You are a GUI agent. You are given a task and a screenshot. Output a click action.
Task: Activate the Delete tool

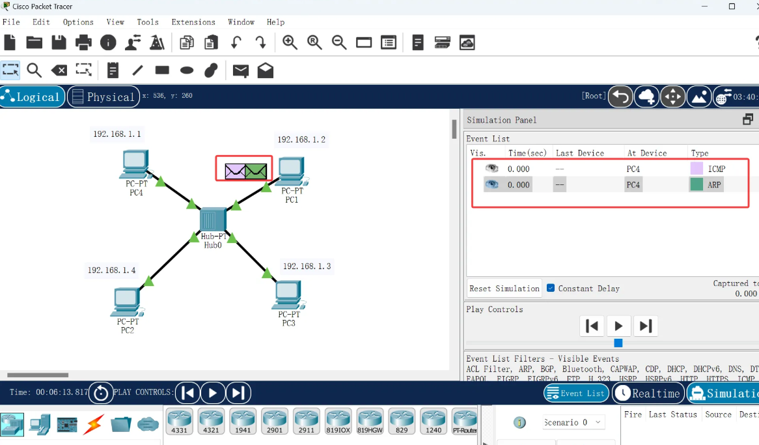[59, 71]
